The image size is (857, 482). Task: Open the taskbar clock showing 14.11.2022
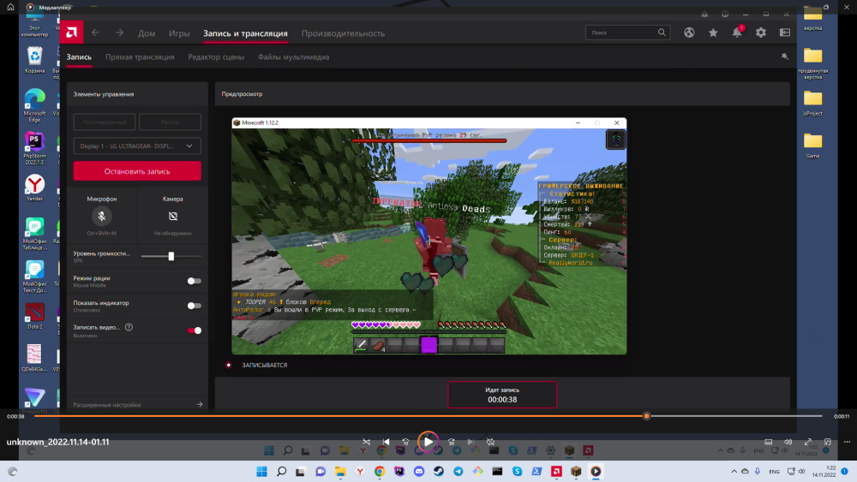click(x=824, y=471)
